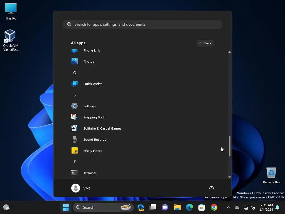Image resolution: width=285 pixels, height=214 pixels.
Task: Click the 'Quick Assist' app name
Action: click(x=92, y=84)
